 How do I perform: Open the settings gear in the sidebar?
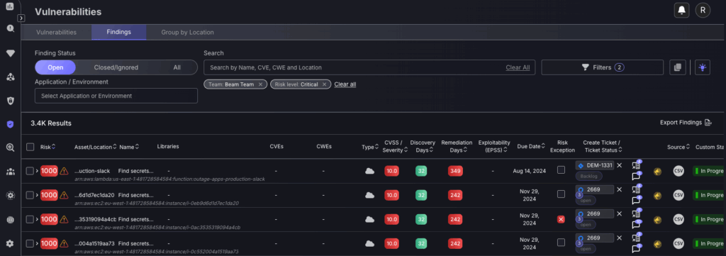(x=10, y=243)
